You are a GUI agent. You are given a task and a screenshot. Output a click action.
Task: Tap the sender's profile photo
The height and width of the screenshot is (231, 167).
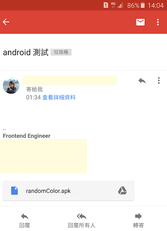[11, 86]
